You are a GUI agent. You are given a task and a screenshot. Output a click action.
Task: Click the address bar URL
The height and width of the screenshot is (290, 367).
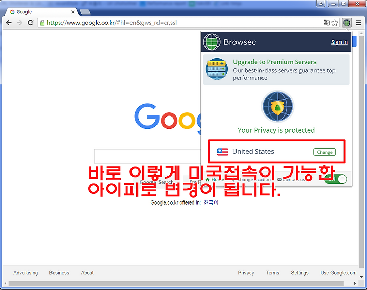point(112,23)
